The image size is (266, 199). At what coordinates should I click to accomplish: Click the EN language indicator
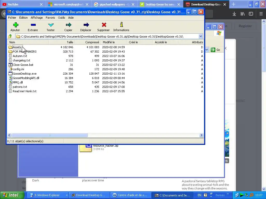click(199, 195)
